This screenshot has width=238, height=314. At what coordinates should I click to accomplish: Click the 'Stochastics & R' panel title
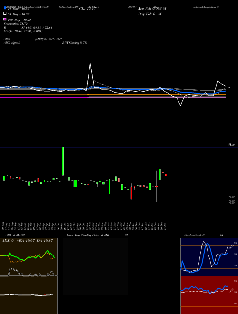pyautogui.click(x=194, y=235)
